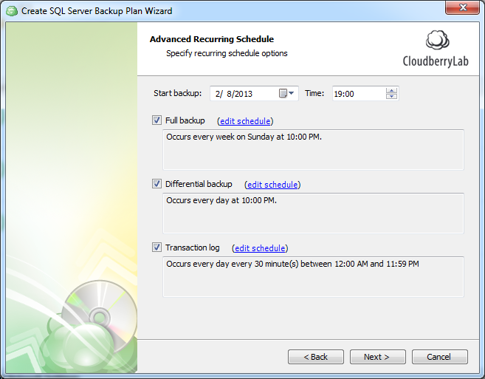Click the Start backup date field
Image resolution: width=485 pixels, height=379 pixels.
[x=242, y=94]
